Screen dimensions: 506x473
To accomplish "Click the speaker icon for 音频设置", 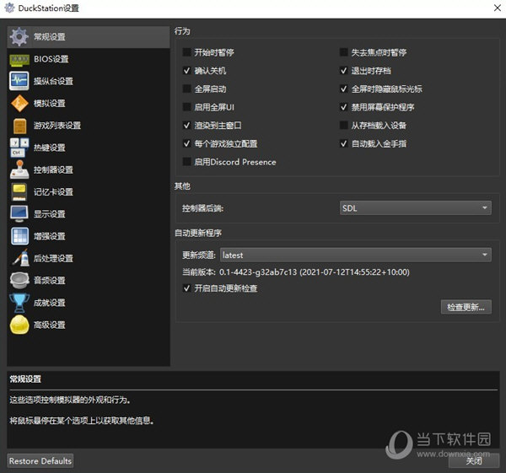I will pyautogui.click(x=19, y=281).
